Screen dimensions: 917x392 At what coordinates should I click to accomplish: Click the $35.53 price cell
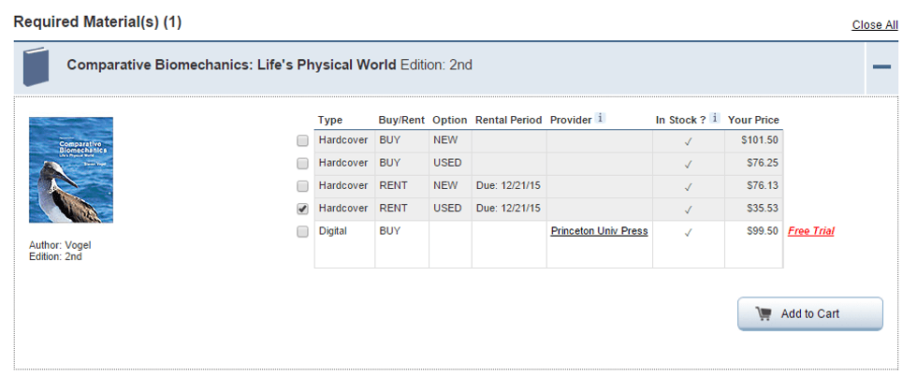pos(763,209)
